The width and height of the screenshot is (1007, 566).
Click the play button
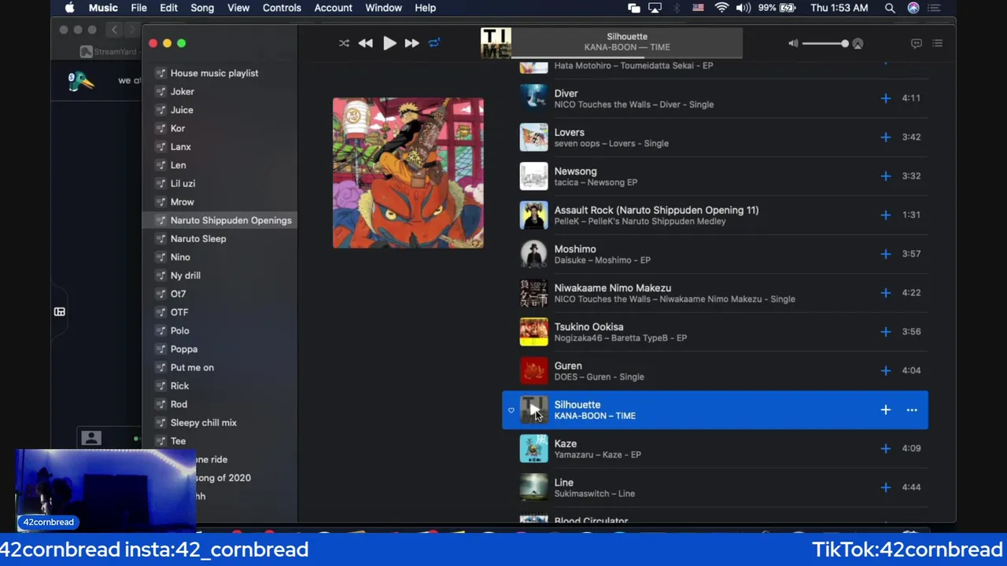[389, 43]
